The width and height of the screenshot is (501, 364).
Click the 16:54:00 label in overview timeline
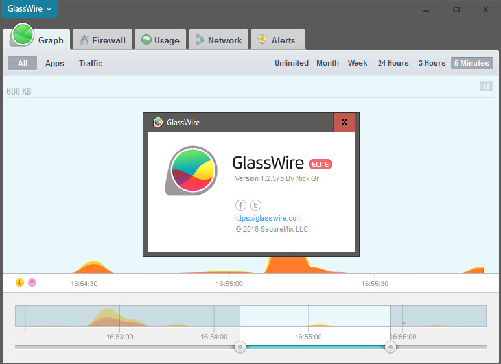(x=214, y=337)
